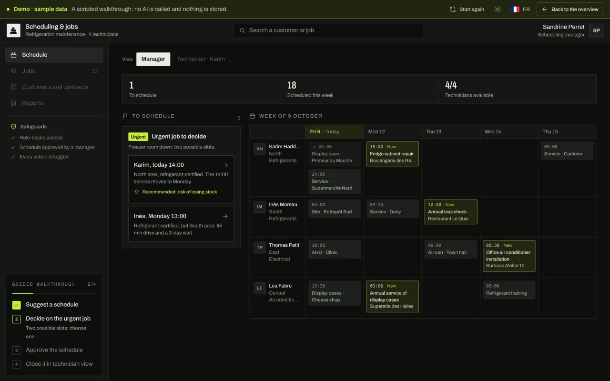Click the Customers and contracts icon

click(14, 87)
